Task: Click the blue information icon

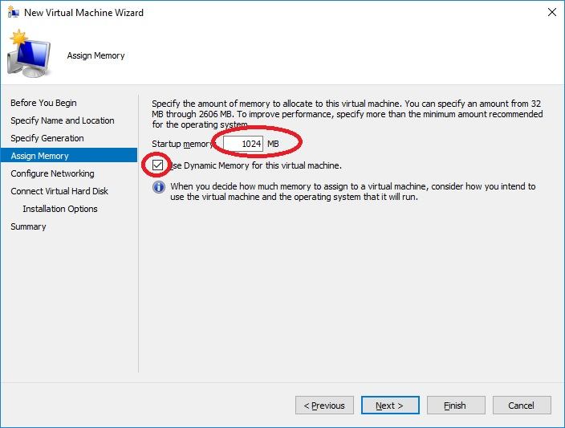Action: click(159, 187)
